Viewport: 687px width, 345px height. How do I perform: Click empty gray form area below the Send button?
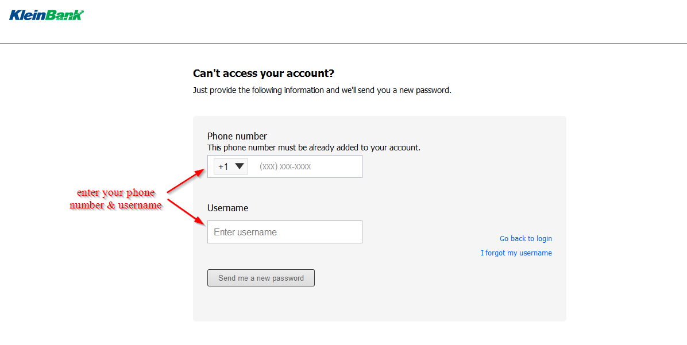[380, 304]
